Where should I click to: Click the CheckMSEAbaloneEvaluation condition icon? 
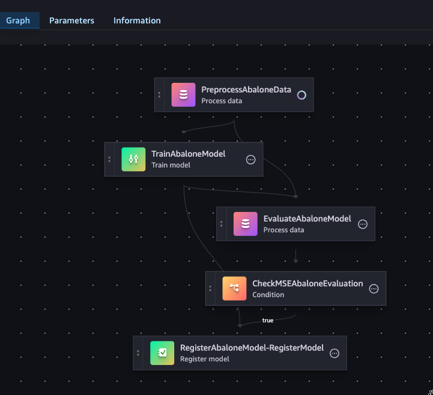click(234, 289)
